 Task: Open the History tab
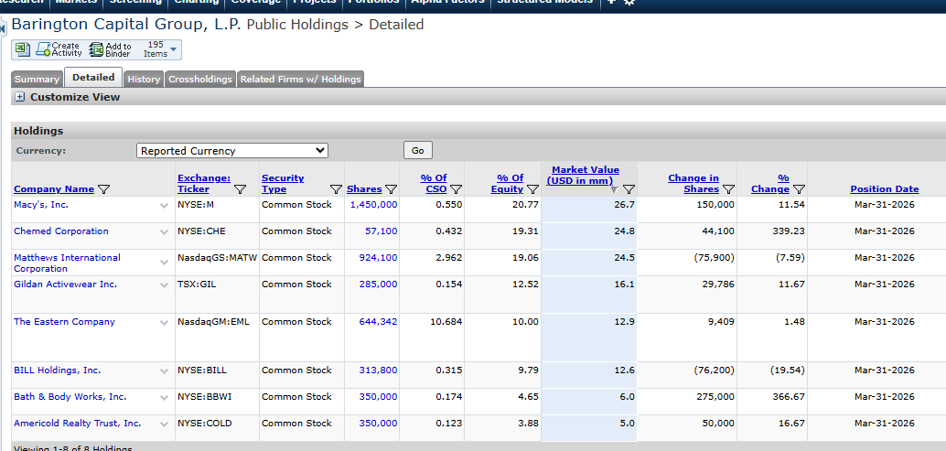tap(144, 79)
